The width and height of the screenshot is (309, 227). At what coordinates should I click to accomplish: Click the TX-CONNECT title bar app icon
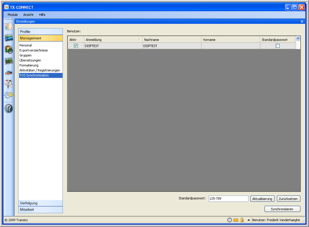click(x=7, y=7)
